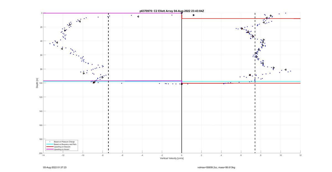Click x-axis tick label '-2'
This screenshot has width=332, height=172.
(x=162, y=155)
